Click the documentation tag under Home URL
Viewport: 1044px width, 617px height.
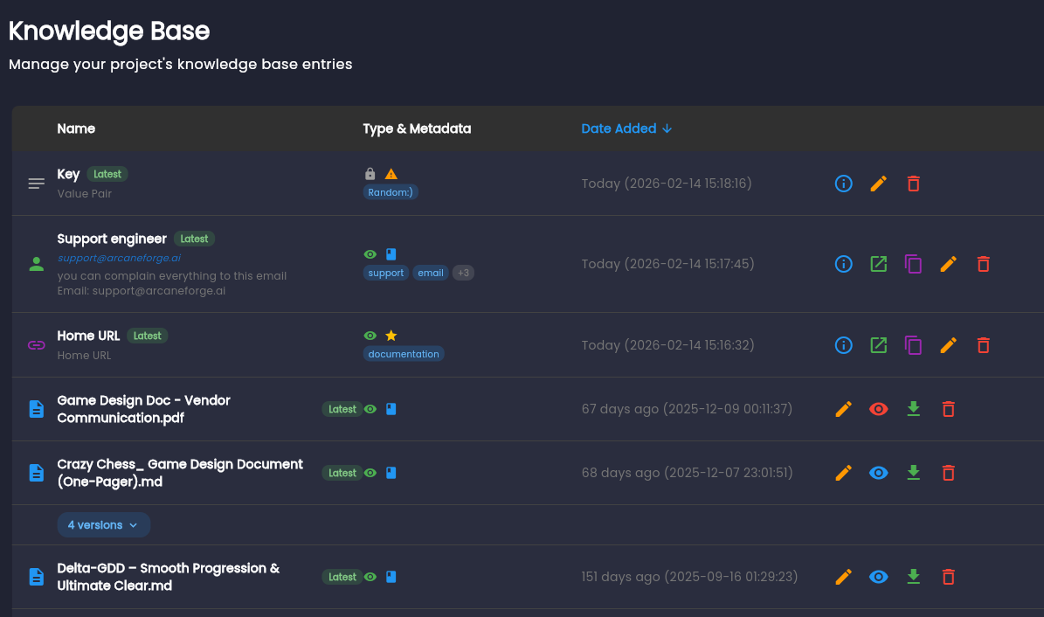[404, 353]
